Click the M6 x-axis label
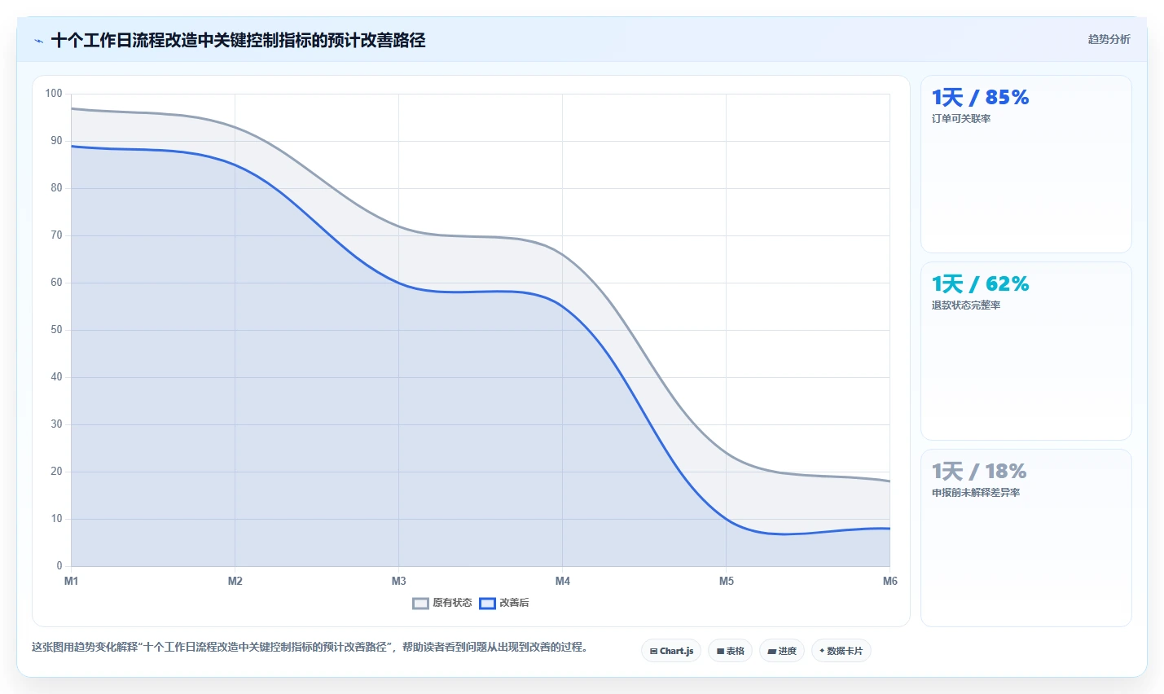Image resolution: width=1164 pixels, height=694 pixels. [x=889, y=581]
